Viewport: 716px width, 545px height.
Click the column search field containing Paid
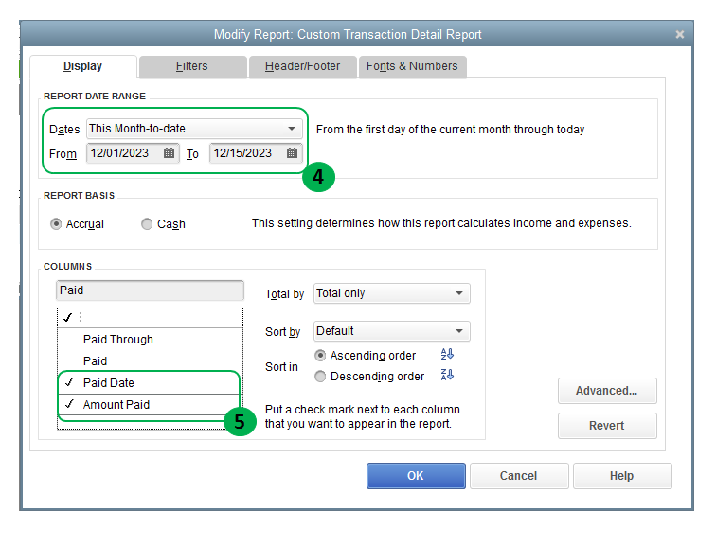pyautogui.click(x=150, y=290)
